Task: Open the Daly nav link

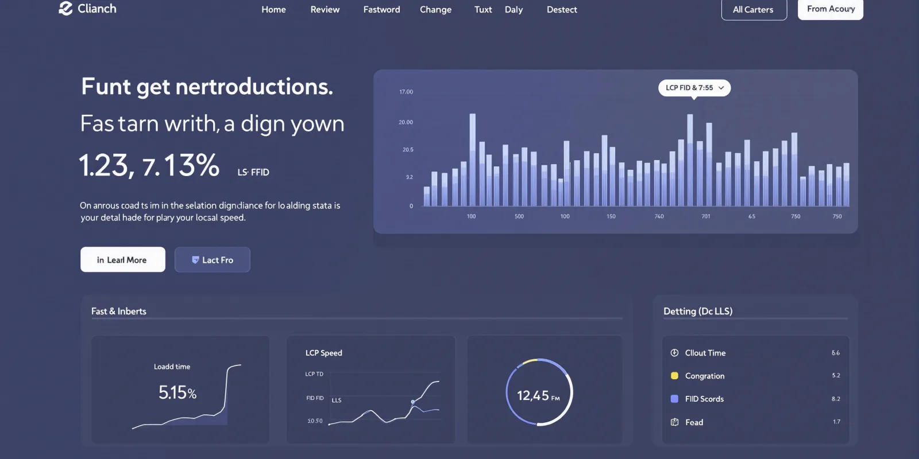Action: pyautogui.click(x=513, y=10)
